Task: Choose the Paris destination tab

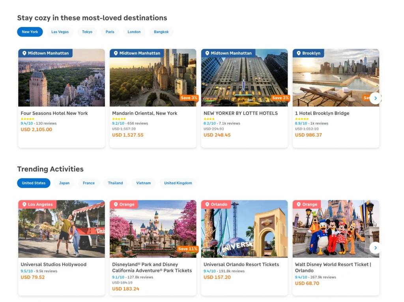Action: (110, 32)
